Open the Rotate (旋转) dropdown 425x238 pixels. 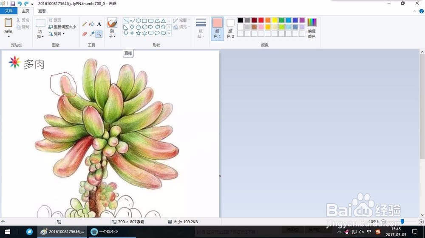click(57, 34)
